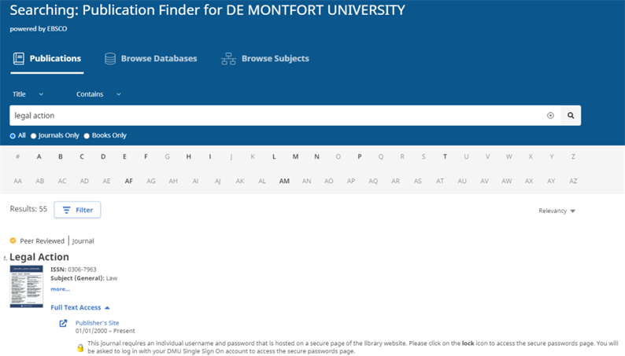Open the Title search field dropdown

[28, 94]
